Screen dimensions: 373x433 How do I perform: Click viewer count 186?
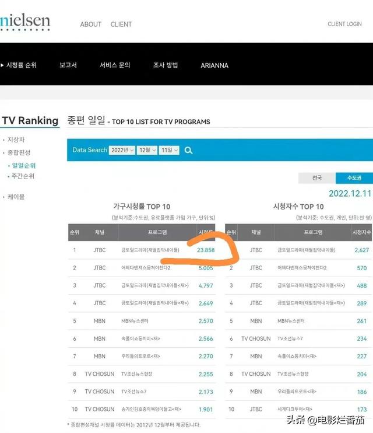(x=362, y=392)
